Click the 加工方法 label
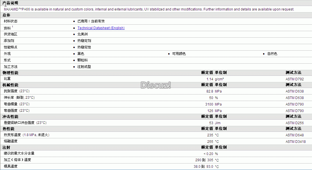This screenshot has width=312, height=170. click(10, 66)
